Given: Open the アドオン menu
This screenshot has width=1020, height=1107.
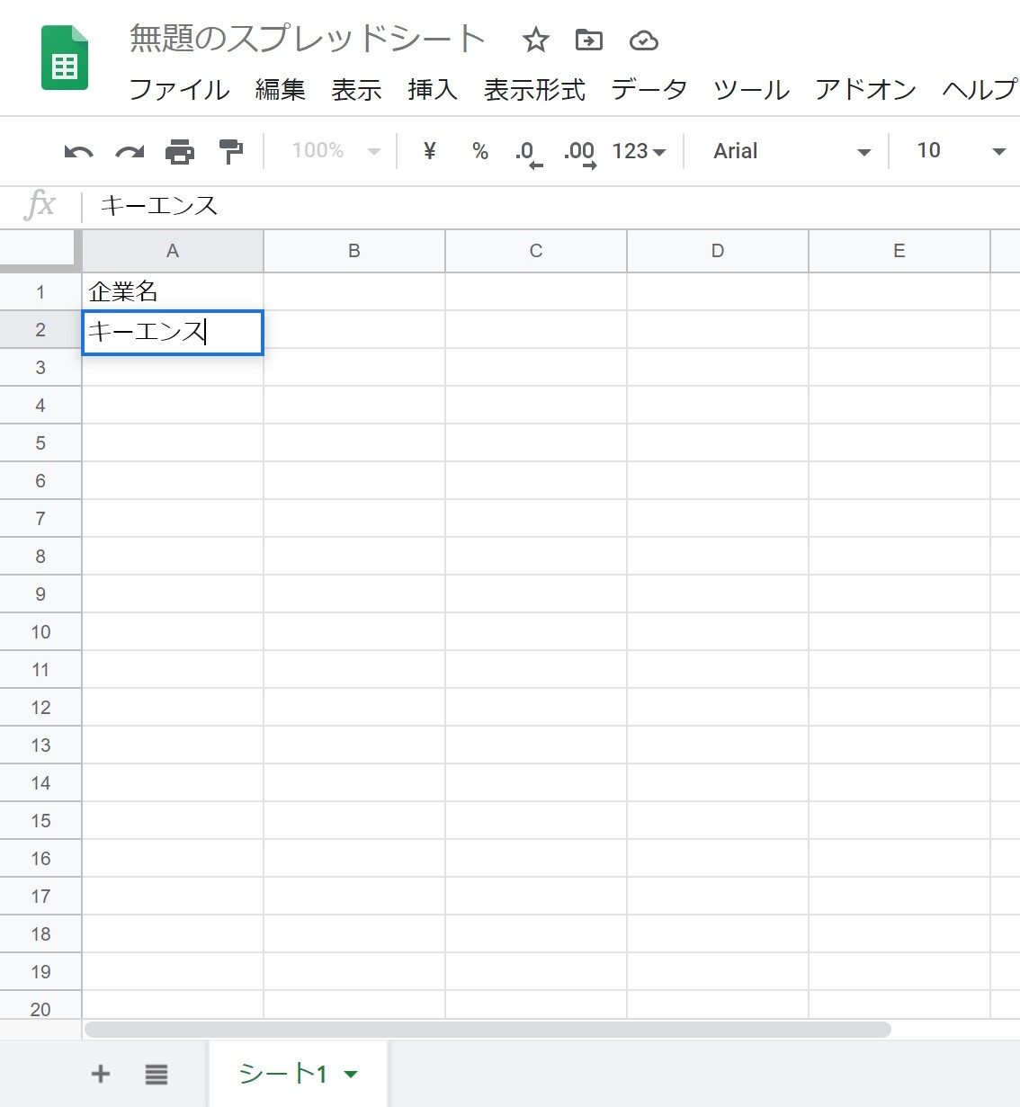Looking at the screenshot, I should click(x=866, y=90).
